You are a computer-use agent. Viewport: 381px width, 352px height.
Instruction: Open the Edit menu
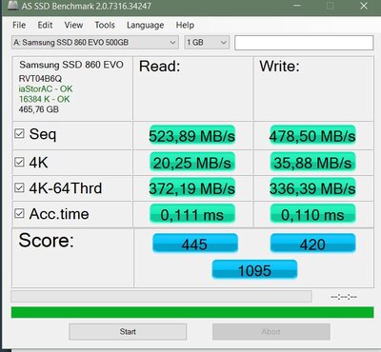[45, 25]
